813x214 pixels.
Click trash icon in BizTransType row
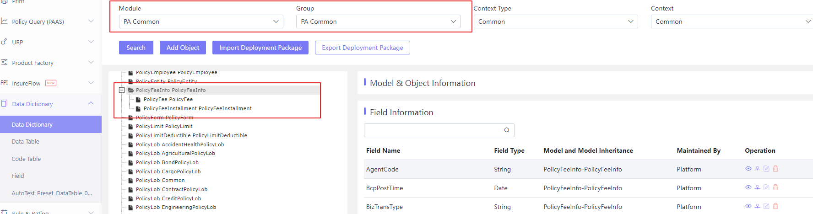click(x=775, y=206)
